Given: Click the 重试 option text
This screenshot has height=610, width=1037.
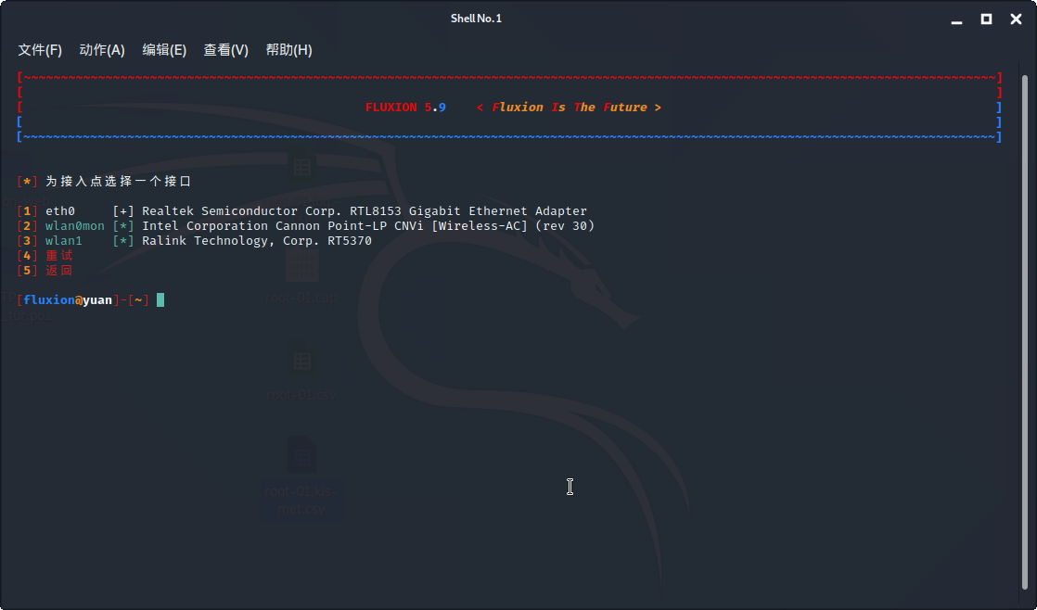Looking at the screenshot, I should click(x=58, y=255).
